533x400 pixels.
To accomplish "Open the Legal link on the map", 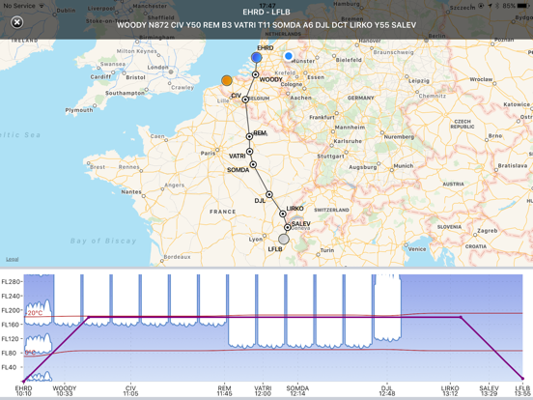I will point(13,259).
